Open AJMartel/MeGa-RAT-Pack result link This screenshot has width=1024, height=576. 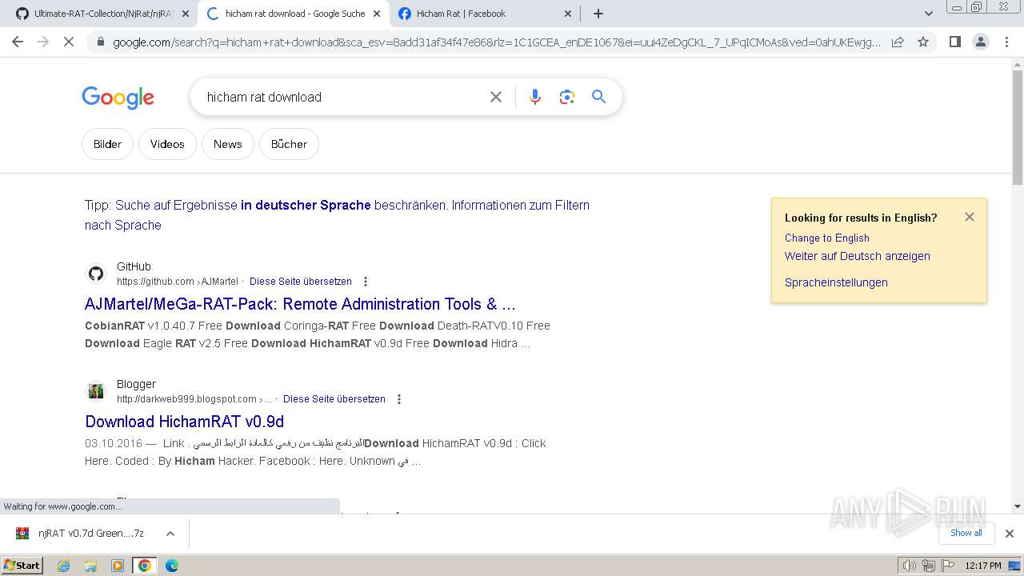click(300, 304)
